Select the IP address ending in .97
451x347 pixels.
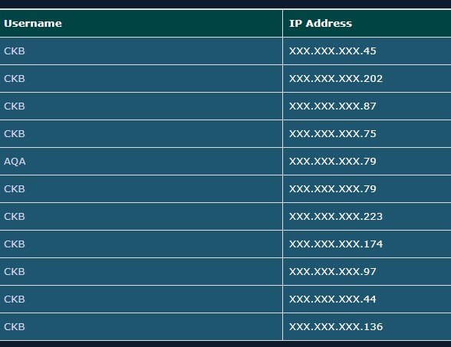[333, 272]
